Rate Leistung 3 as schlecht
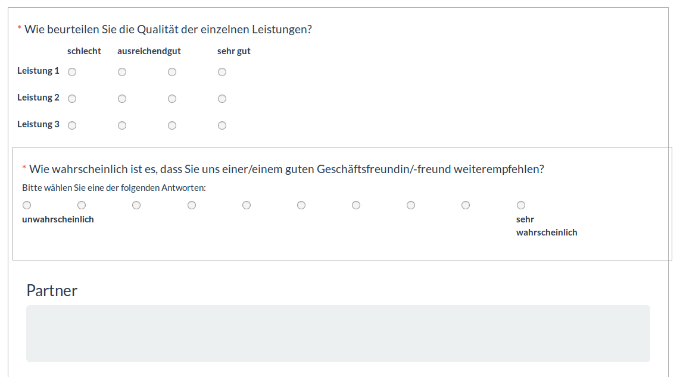Screen dimensions: 683x377 pyautogui.click(x=72, y=125)
